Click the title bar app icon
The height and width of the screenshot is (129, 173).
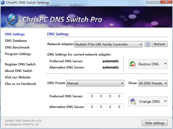click(3, 2)
